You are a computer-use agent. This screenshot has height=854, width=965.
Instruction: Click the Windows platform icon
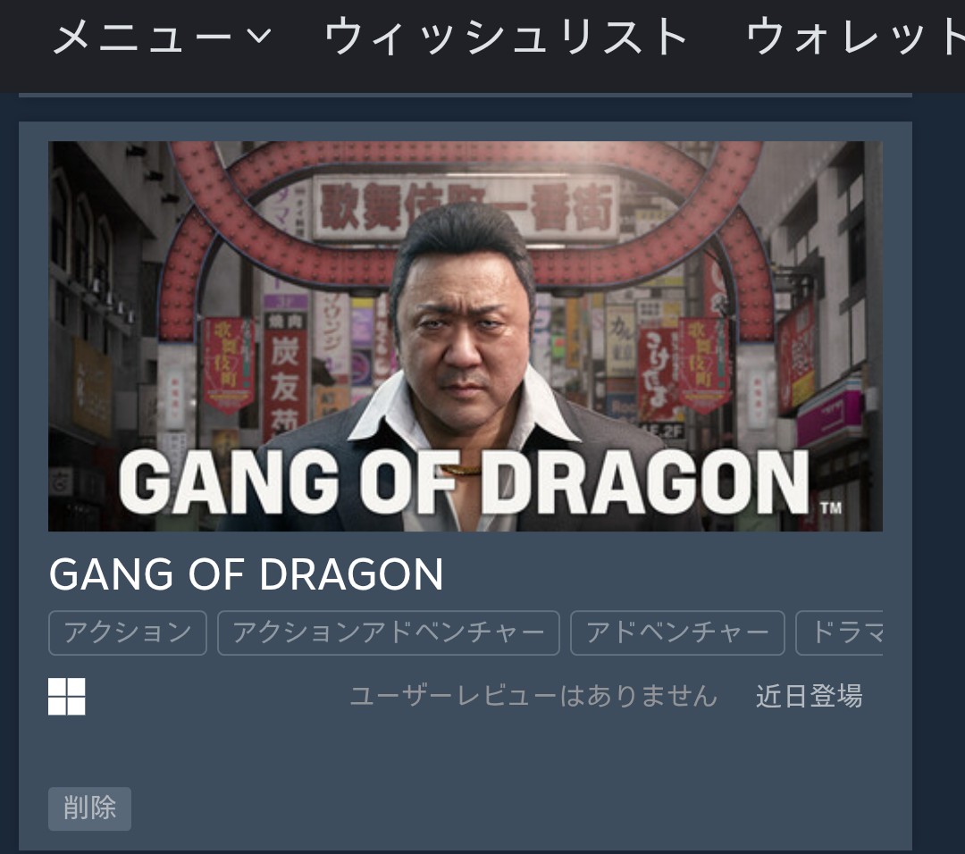click(x=67, y=697)
